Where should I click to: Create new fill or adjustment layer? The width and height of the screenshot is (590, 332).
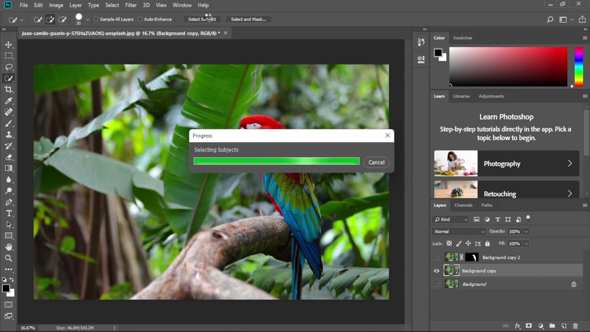(541, 326)
